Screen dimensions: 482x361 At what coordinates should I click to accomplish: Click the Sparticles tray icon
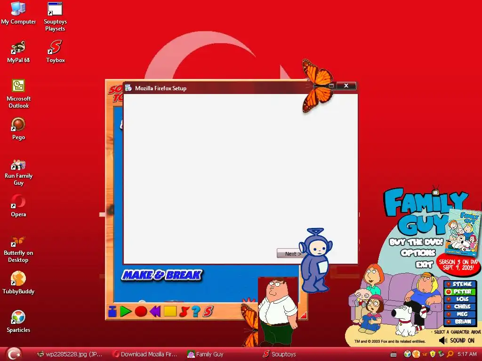408,354
